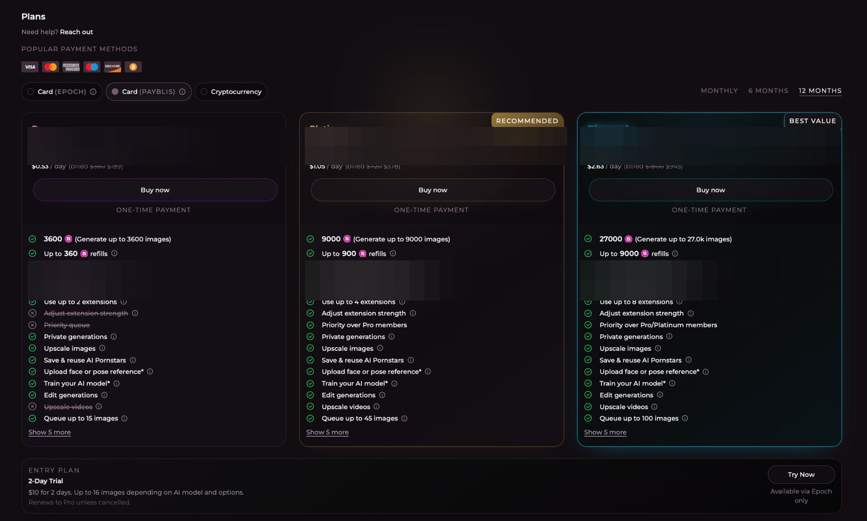Click Try Now for 2-Day Trial

pyautogui.click(x=801, y=475)
